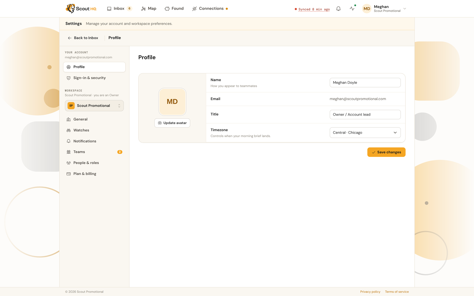Viewport: 474px width, 296px height.
Task: Click the Inbox tray icon
Action: (x=109, y=9)
